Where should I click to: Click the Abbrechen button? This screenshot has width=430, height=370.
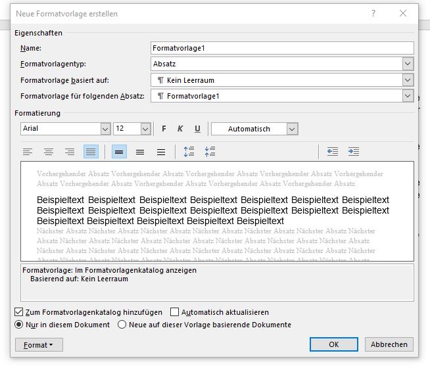[390, 344]
